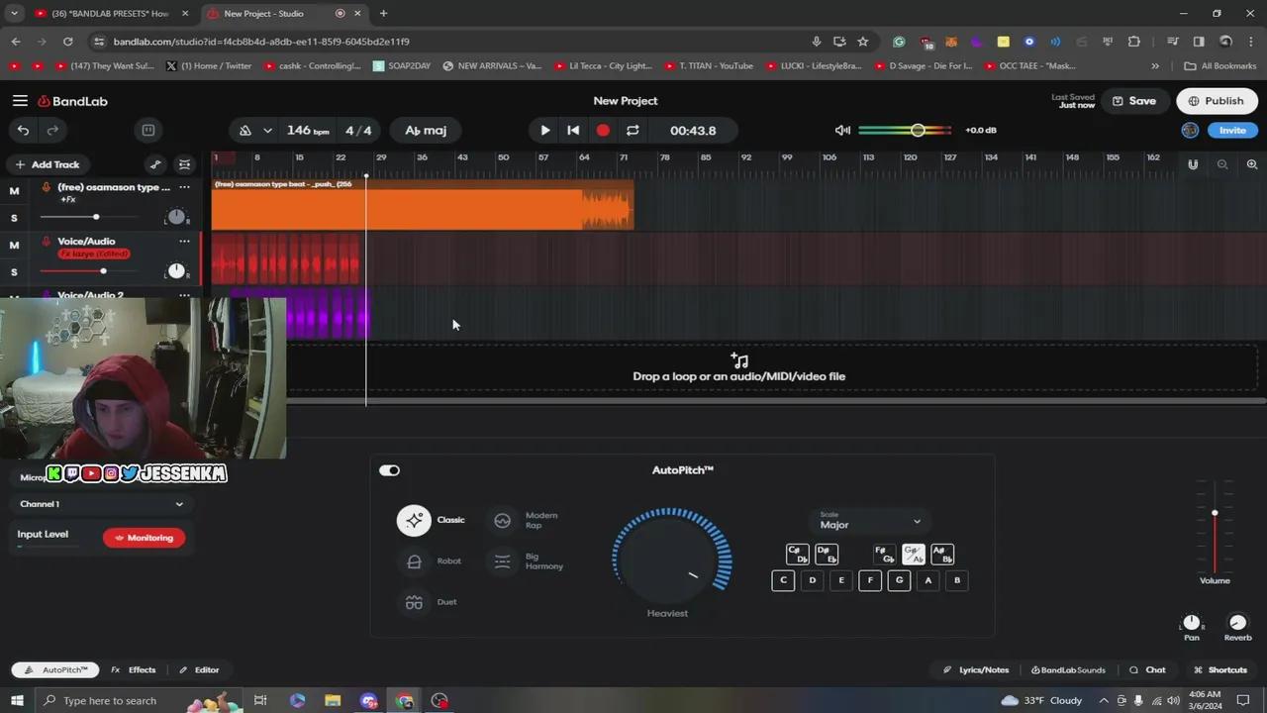Open the BandLab hamburger menu
This screenshot has width=1267, height=713.
click(20, 101)
